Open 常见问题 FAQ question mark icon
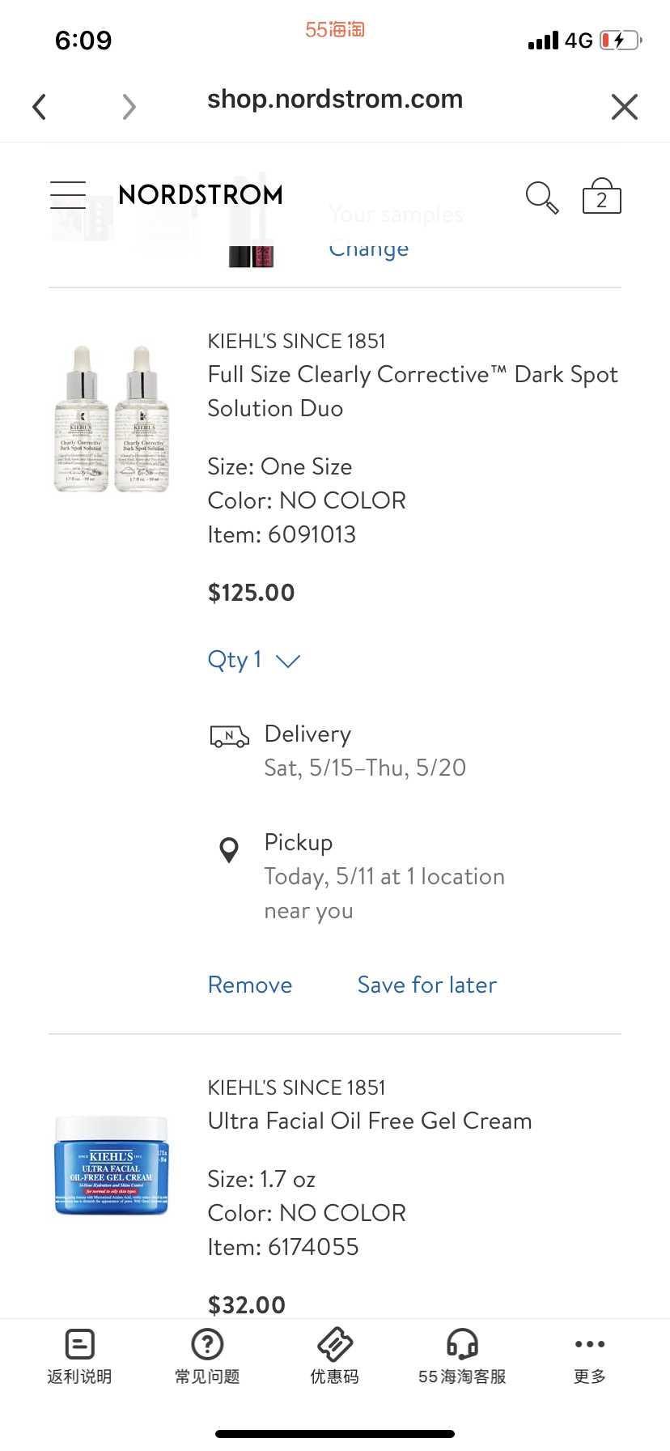This screenshot has height=1451, width=670. [207, 1346]
